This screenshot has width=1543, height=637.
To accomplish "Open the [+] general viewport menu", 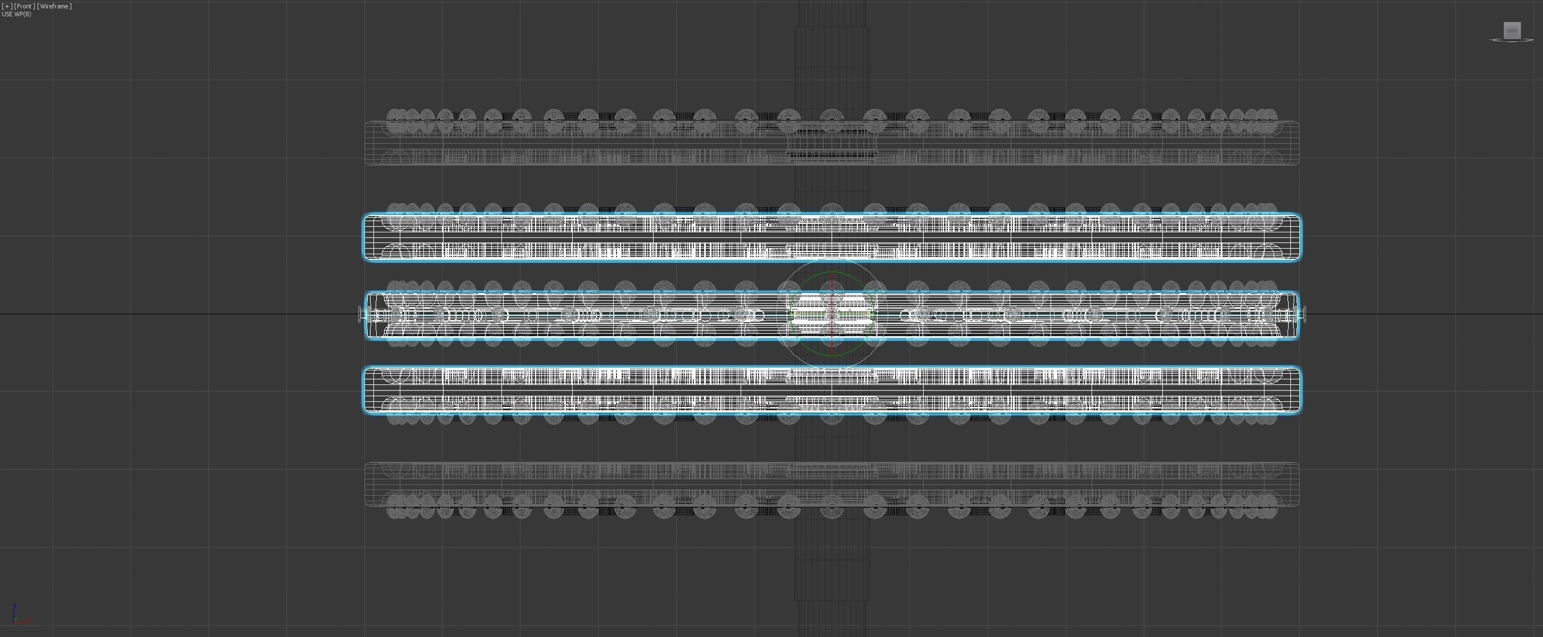I will [x=7, y=6].
